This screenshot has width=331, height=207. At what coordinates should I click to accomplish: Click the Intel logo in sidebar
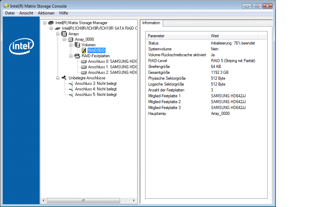(x=21, y=46)
